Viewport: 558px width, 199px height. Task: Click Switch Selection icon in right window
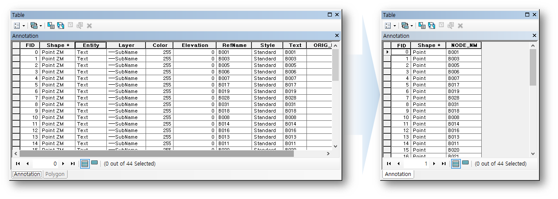[x=432, y=26]
